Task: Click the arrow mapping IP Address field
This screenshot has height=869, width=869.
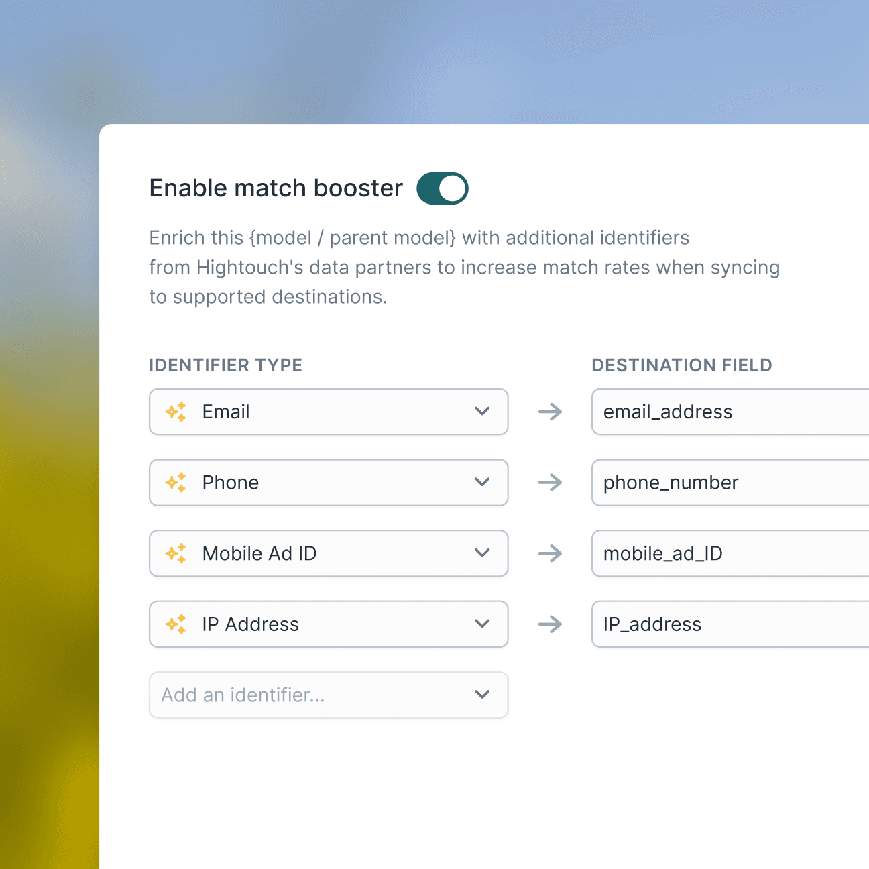Action: coord(550,624)
